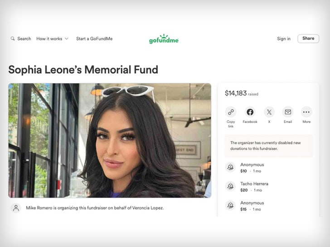Click the organizer avatar icon

16,208
